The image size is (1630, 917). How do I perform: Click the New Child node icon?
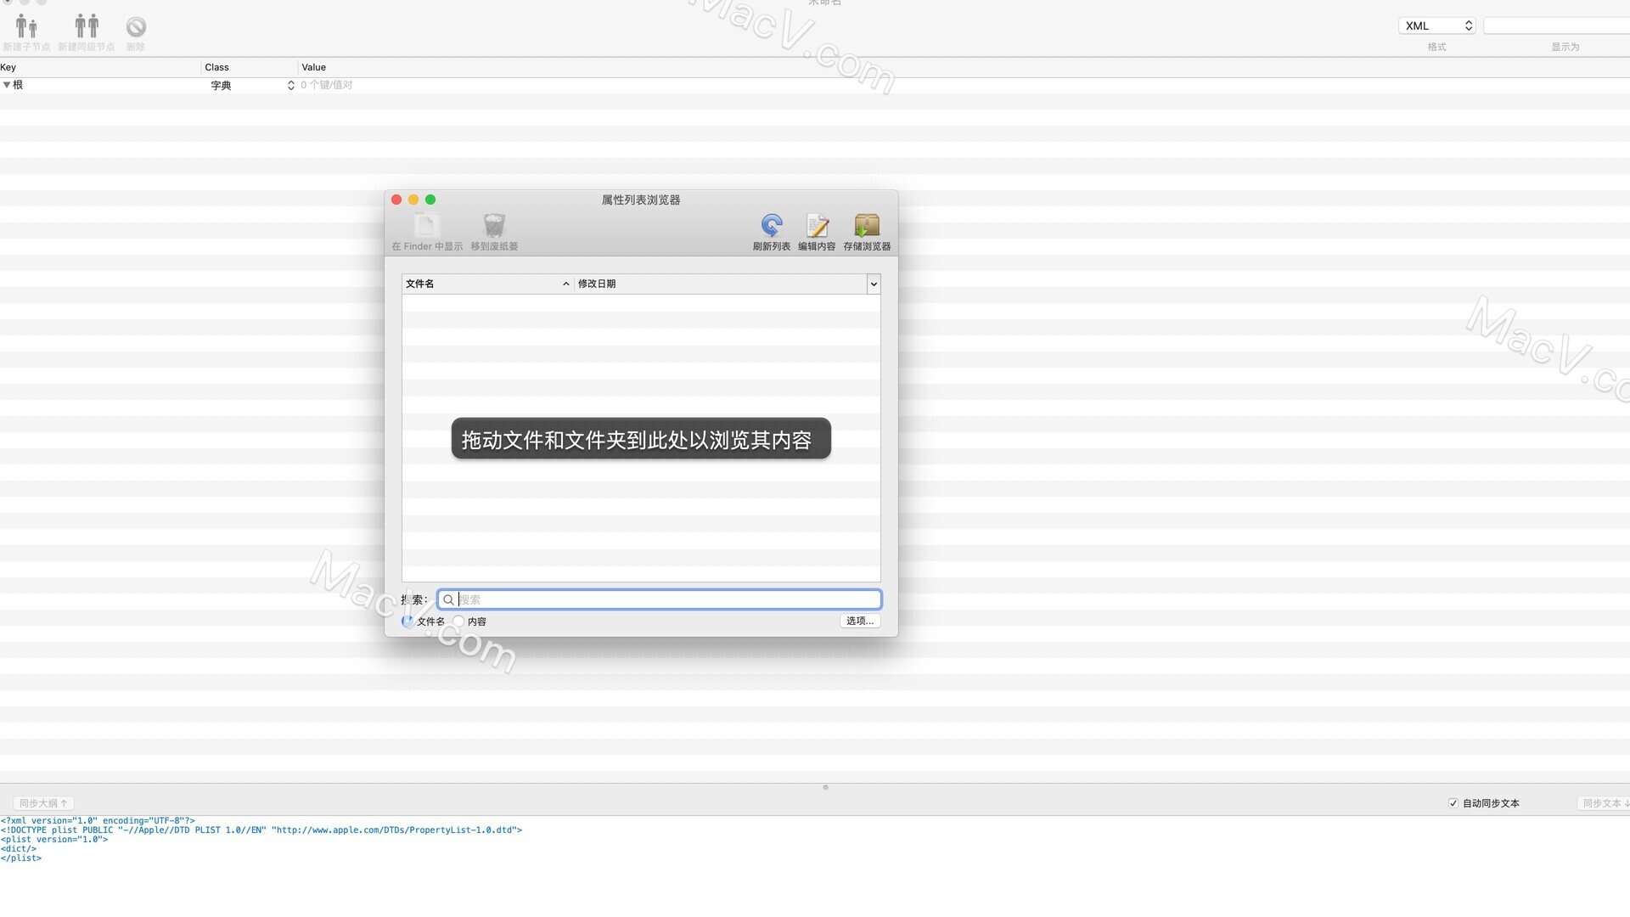tap(26, 27)
